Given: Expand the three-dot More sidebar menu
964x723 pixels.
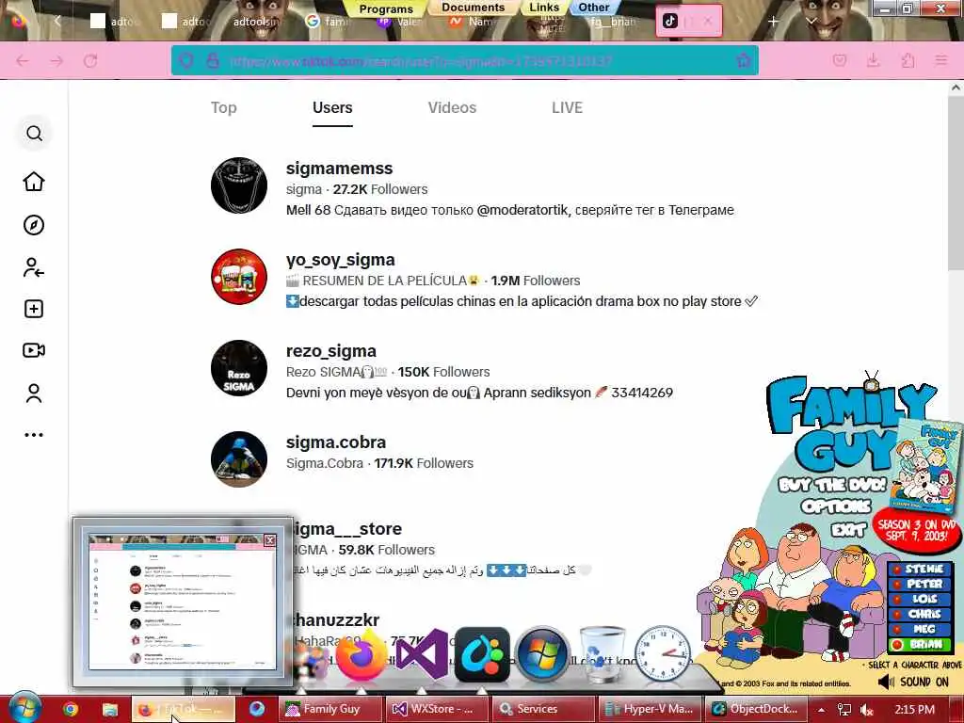Looking at the screenshot, I should 34,435.
